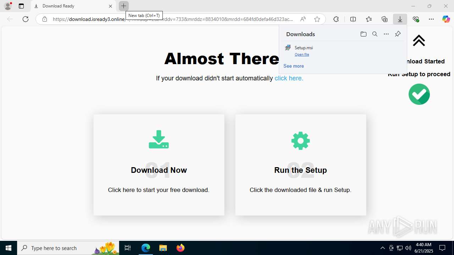Click the 'click here.' download link
The image size is (454, 255).
[x=289, y=78]
